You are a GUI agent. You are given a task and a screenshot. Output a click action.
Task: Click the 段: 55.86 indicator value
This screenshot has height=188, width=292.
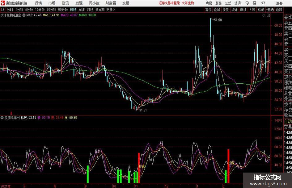[x=71, y=118]
